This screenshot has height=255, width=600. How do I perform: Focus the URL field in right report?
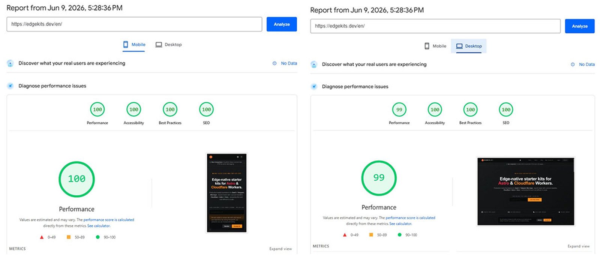click(435, 26)
